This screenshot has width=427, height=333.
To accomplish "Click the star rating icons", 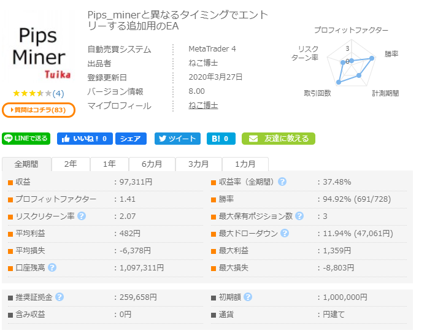I will (32, 93).
